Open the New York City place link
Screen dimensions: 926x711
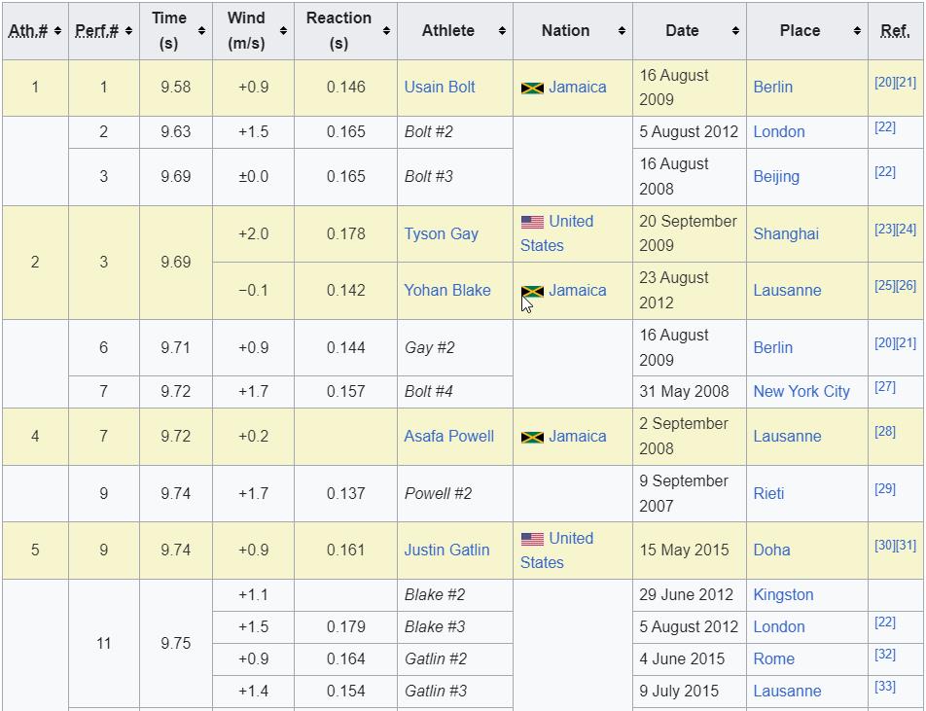point(801,392)
